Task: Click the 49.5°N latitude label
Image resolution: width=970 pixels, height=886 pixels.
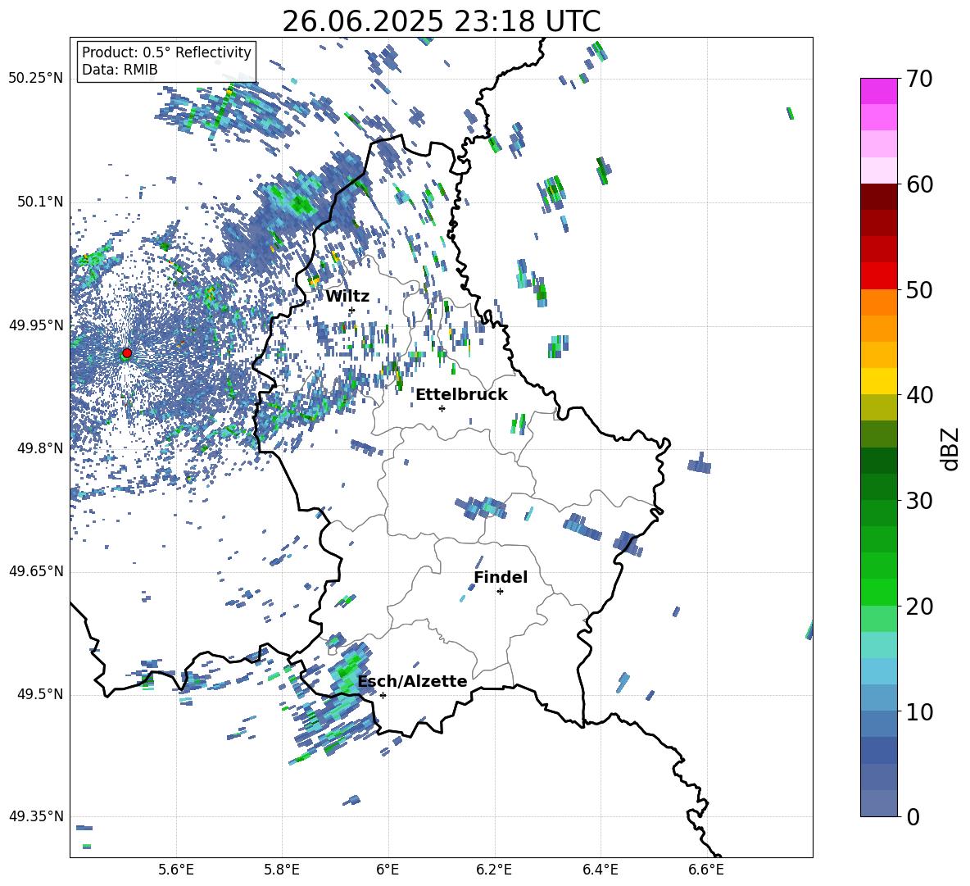Action: (39, 694)
